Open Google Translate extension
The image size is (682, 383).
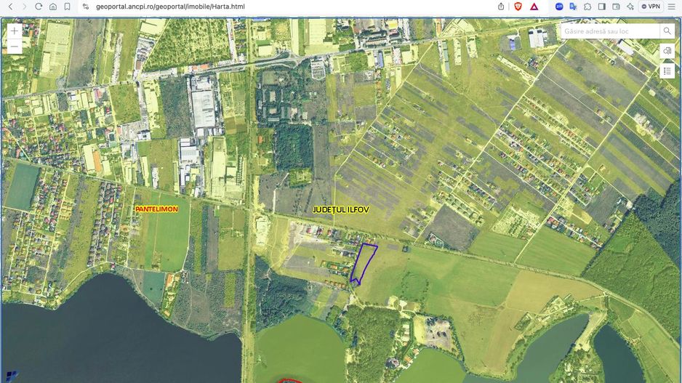click(x=573, y=7)
